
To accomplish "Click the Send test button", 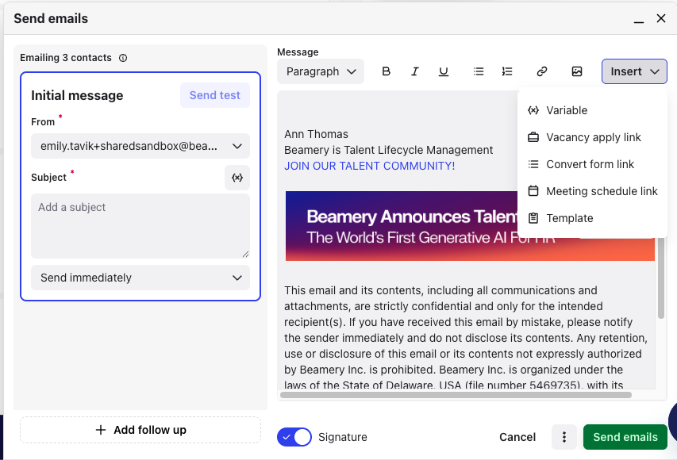I will coord(214,95).
